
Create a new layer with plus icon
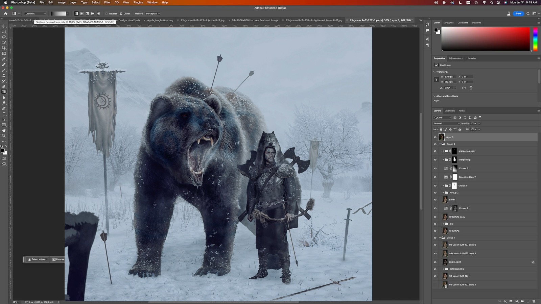click(x=528, y=301)
